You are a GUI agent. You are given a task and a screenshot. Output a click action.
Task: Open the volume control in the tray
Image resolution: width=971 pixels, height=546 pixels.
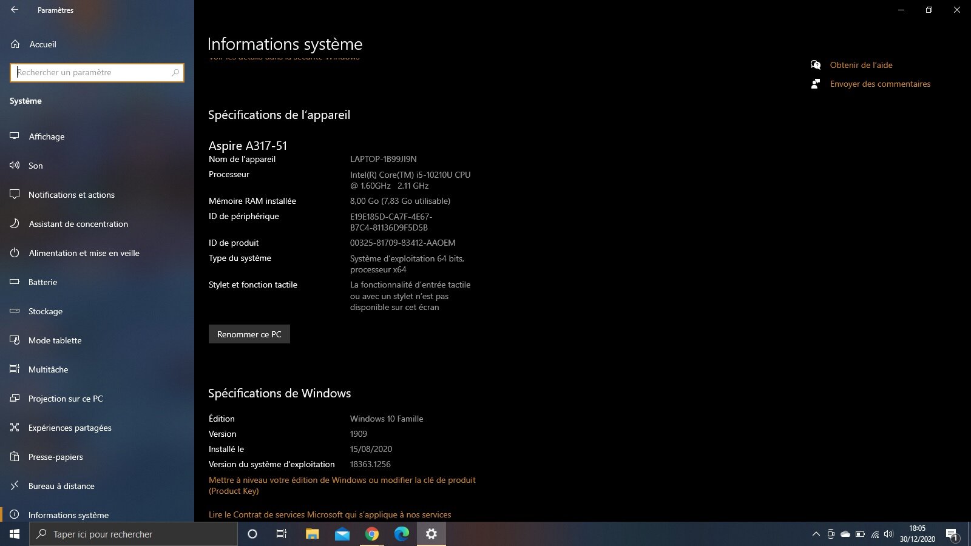pyautogui.click(x=889, y=534)
